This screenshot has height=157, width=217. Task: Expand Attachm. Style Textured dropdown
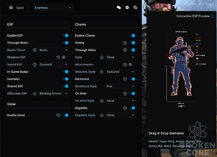tap(120, 72)
